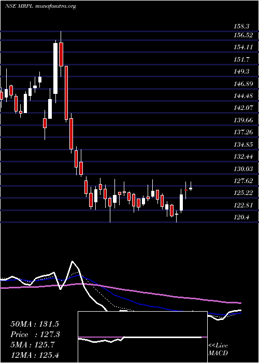Click the 156.52 price level label
This screenshot has width=259, height=363.
pyautogui.click(x=243, y=35)
